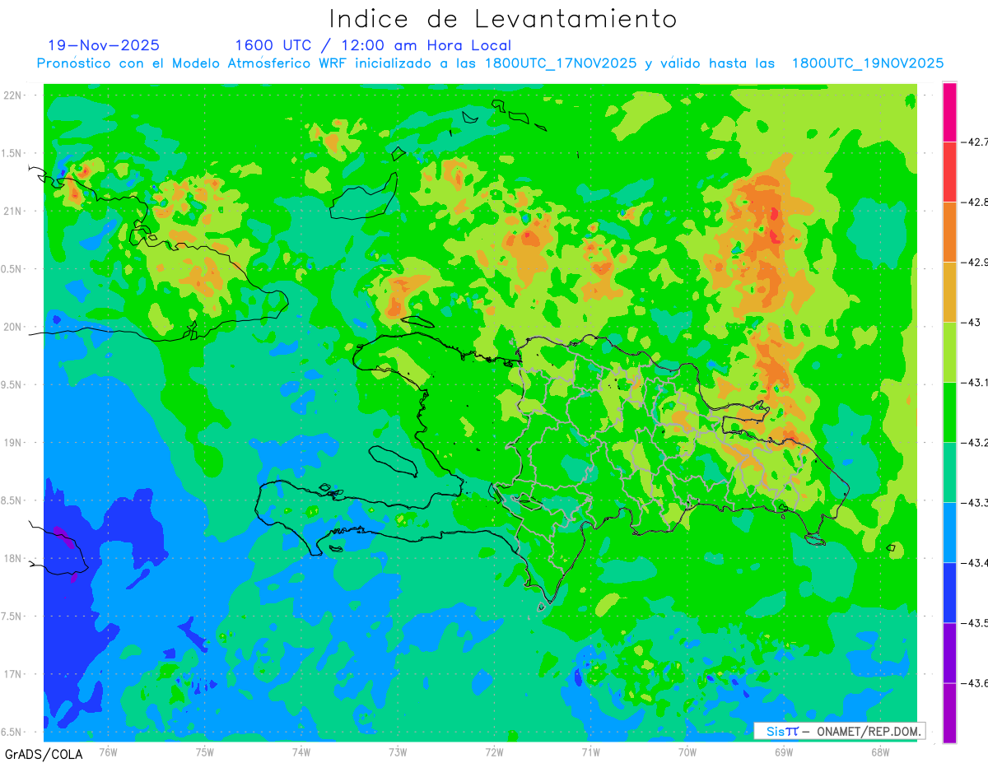This screenshot has height=763, width=988.
Task: Select the date text "19-Nov-2025"
Action: point(104,45)
